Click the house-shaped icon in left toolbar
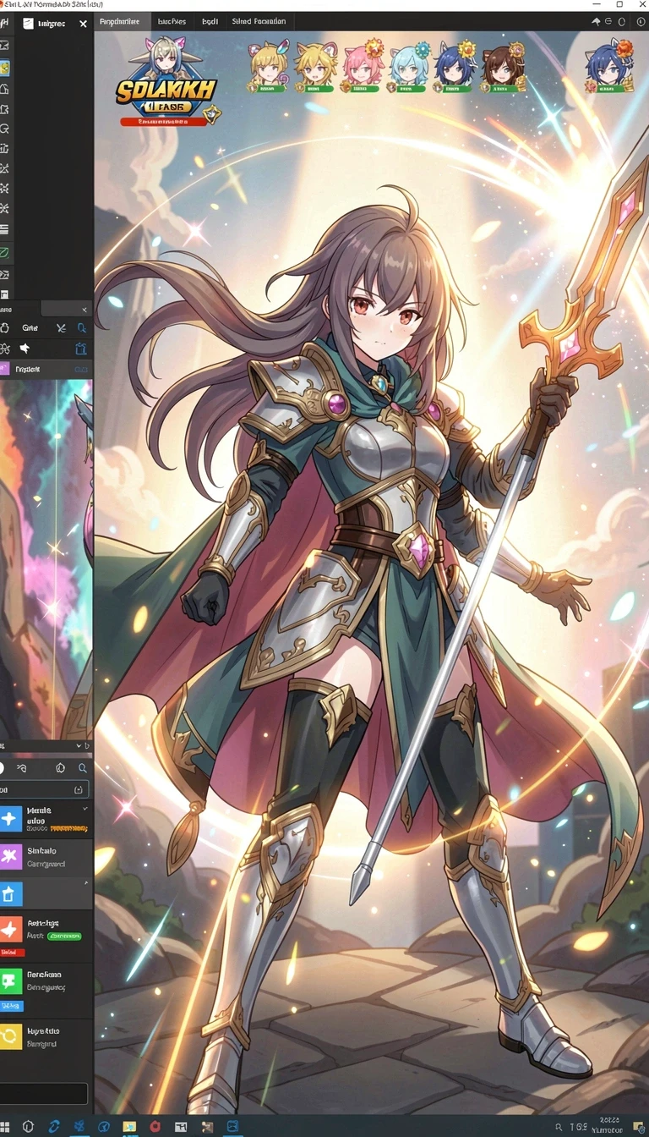Image resolution: width=649 pixels, height=1137 pixels. click(4, 88)
